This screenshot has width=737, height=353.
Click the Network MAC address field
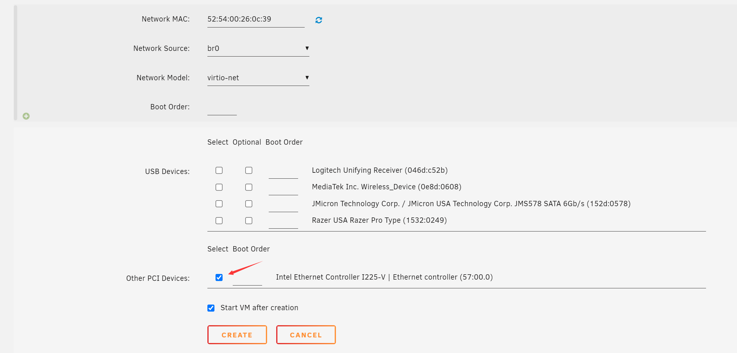(255, 19)
